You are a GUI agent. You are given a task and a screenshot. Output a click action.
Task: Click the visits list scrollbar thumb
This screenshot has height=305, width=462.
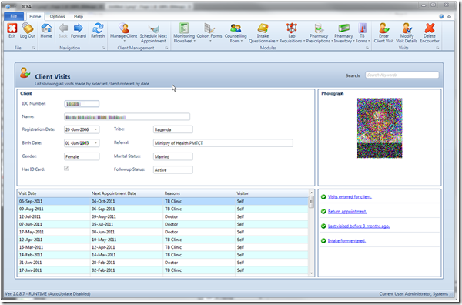[311, 203]
